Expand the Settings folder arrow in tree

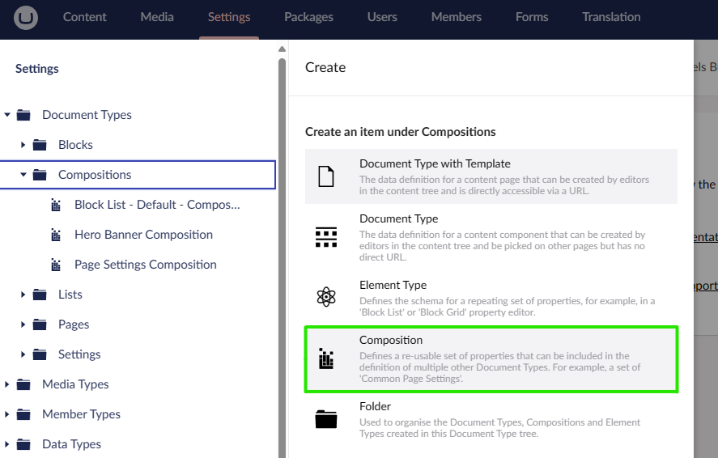click(x=23, y=354)
